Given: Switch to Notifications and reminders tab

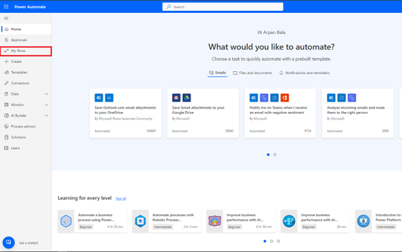Looking at the screenshot, I should pos(304,73).
